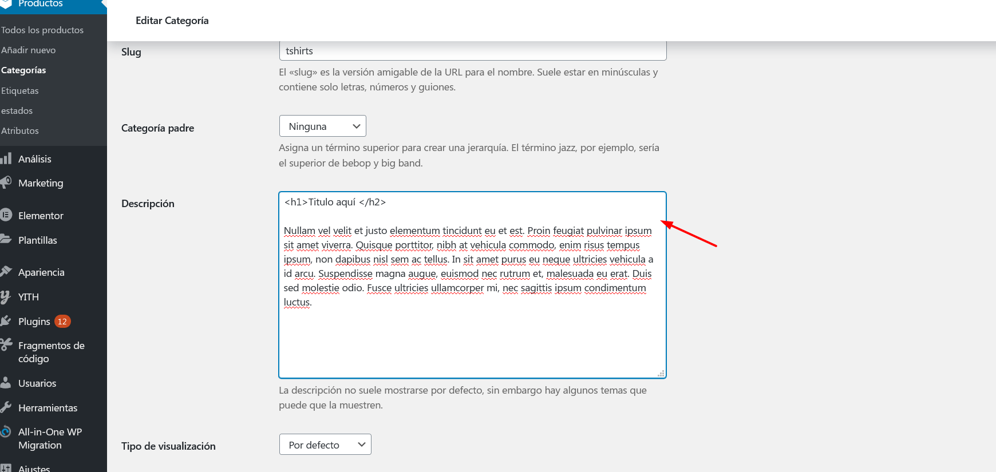Screen dimensions: 996x472
Task: Click the Slug field label
Action: (x=131, y=52)
